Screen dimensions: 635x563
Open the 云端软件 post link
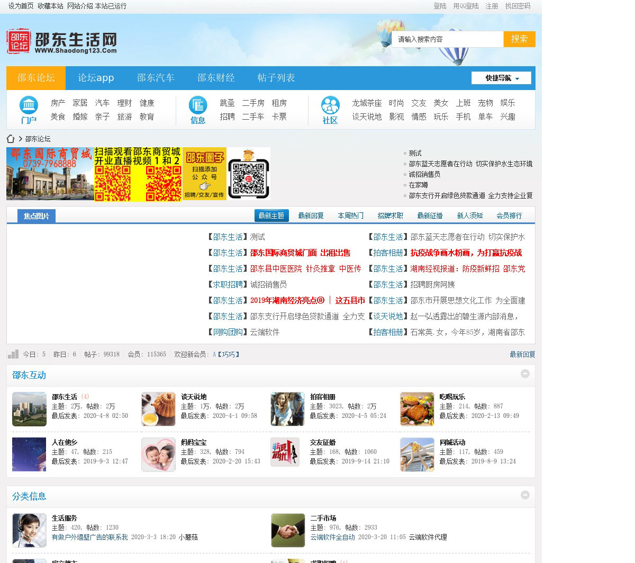click(265, 332)
